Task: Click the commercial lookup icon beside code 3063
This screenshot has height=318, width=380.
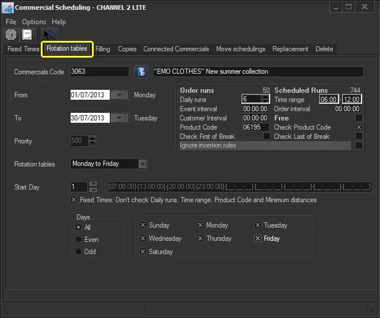Action: (141, 72)
